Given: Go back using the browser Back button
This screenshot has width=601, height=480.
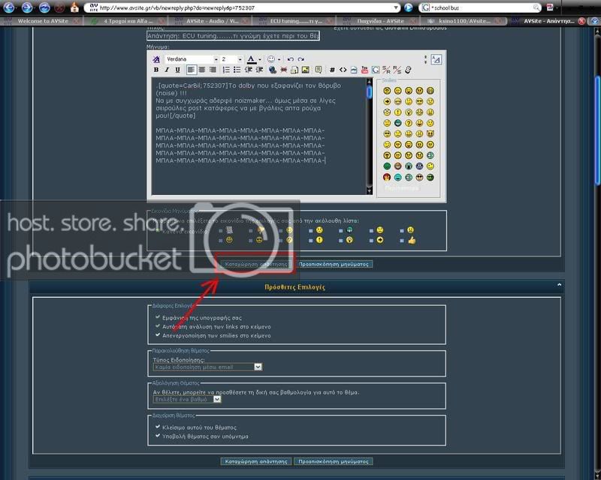Looking at the screenshot, I should point(8,7).
